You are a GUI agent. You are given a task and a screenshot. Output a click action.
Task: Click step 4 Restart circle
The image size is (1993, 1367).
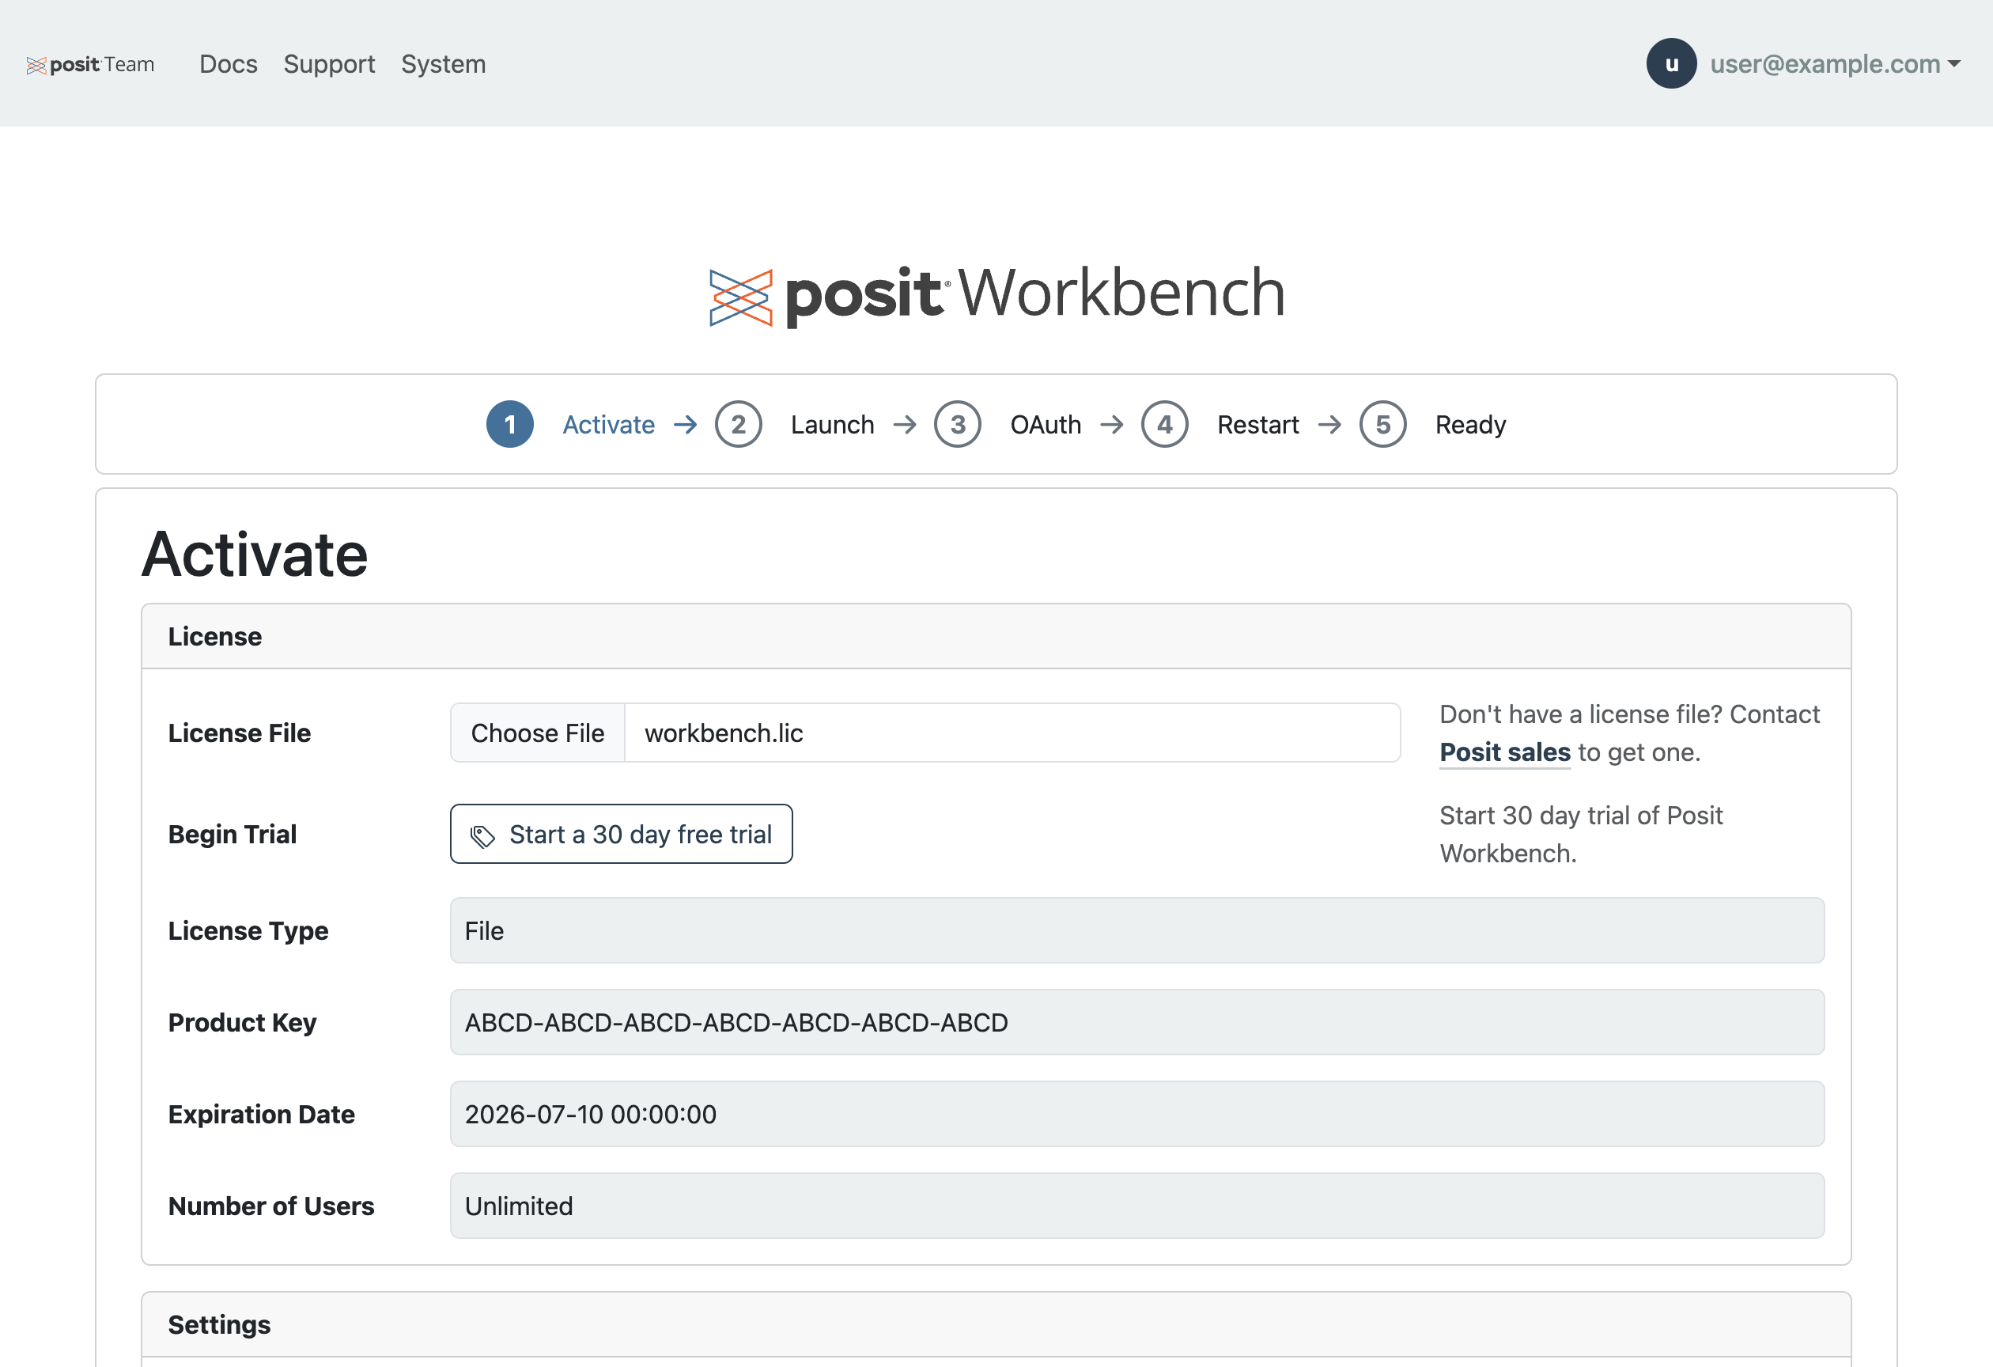pos(1163,425)
